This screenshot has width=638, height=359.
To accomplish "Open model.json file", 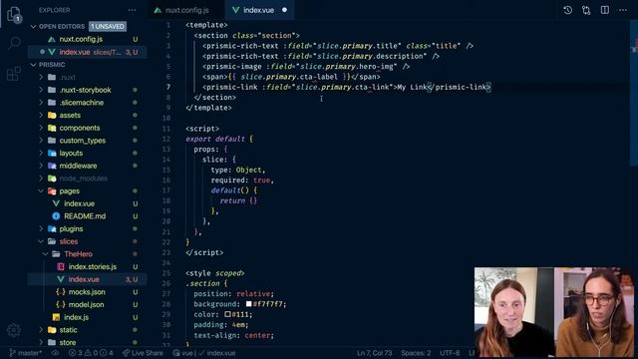I will tap(88, 304).
